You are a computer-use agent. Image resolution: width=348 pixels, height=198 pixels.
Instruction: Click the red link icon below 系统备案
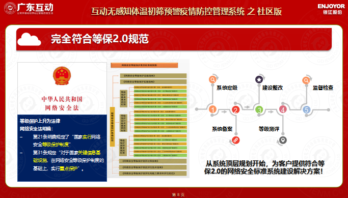click(x=236, y=140)
